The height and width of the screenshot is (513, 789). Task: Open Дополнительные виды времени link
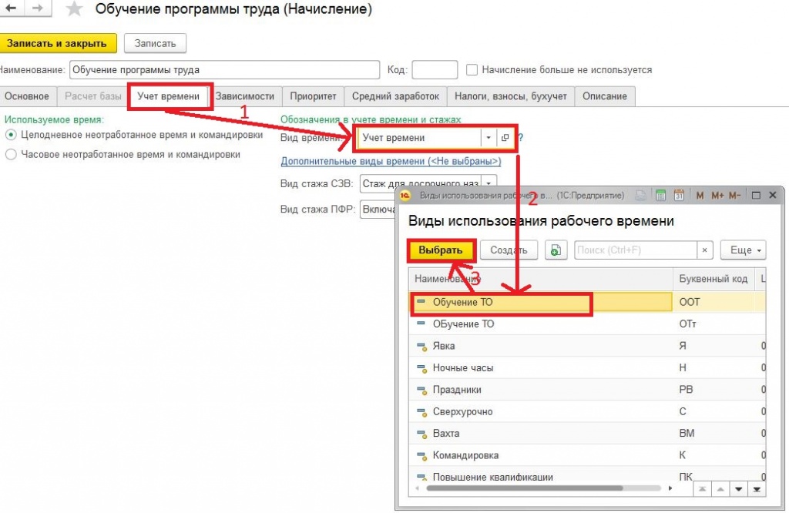(391, 161)
